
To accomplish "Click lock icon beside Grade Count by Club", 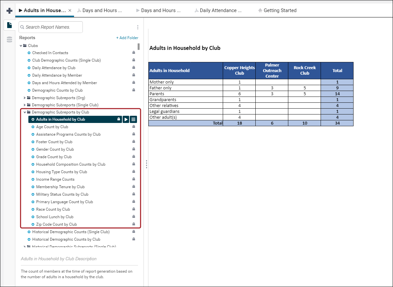I will point(133,157).
